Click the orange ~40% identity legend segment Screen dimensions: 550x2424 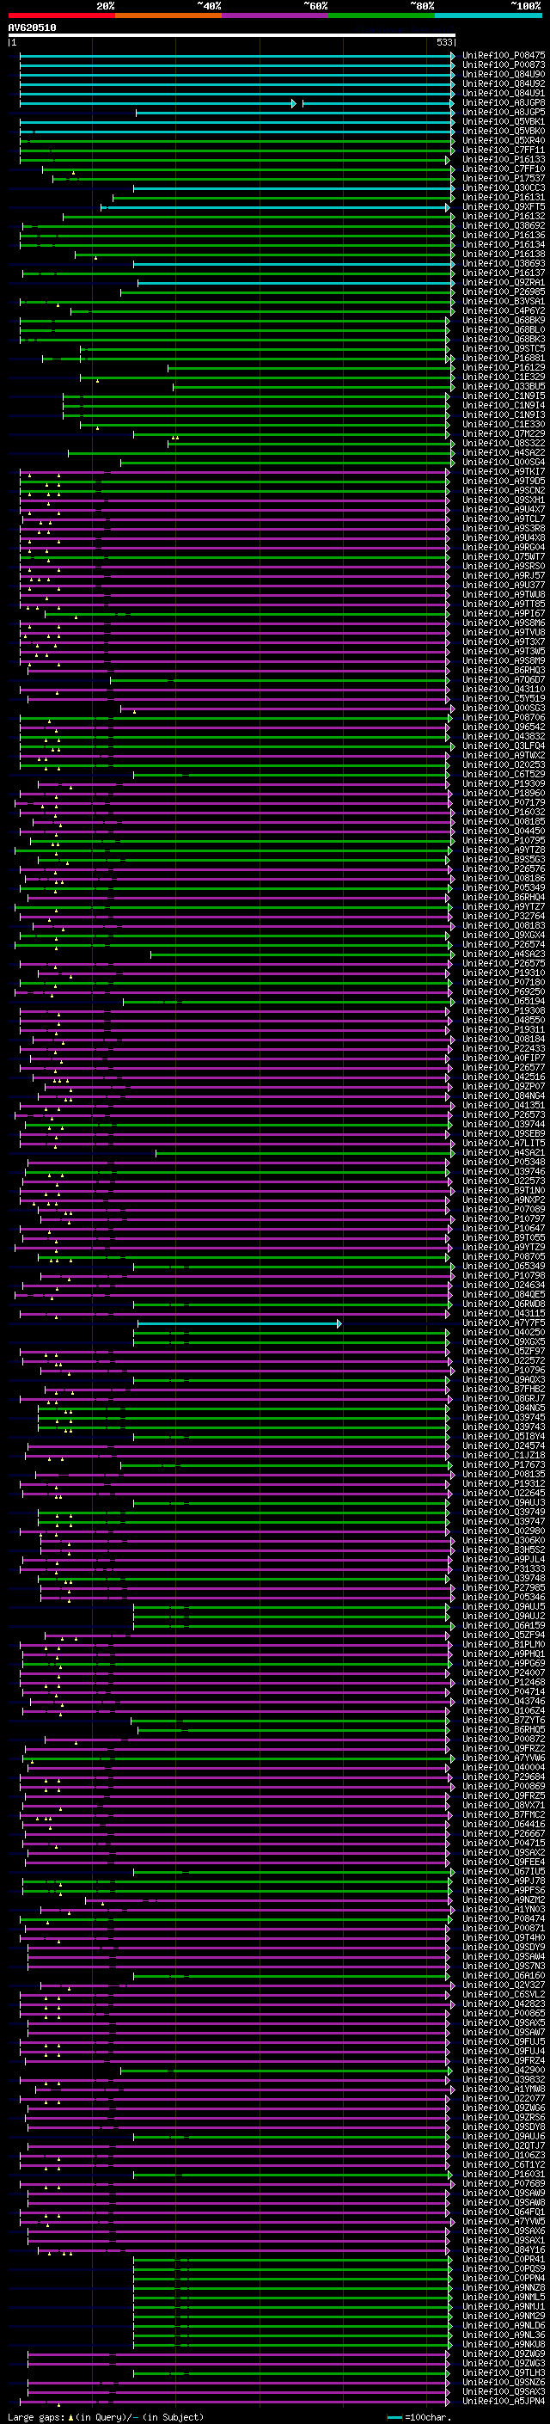(x=168, y=15)
